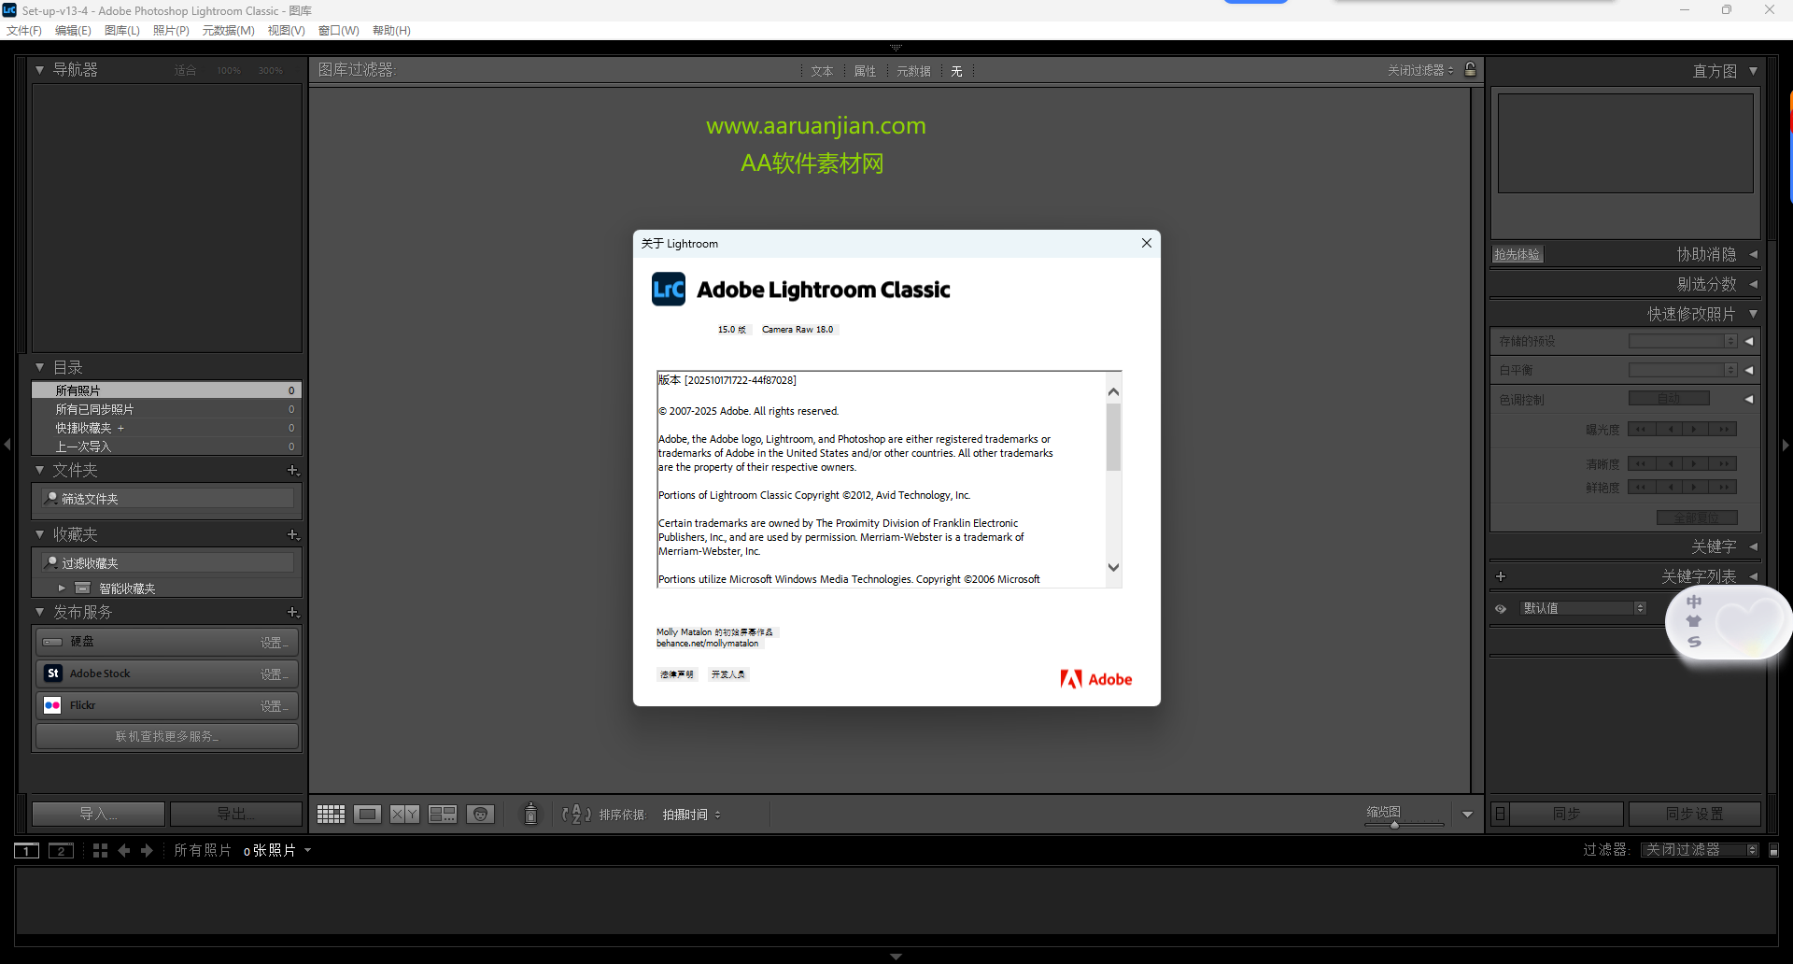Activate the People view face icon

click(481, 814)
